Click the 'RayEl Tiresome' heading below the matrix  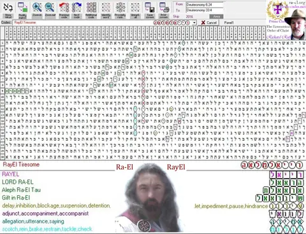click(21, 165)
